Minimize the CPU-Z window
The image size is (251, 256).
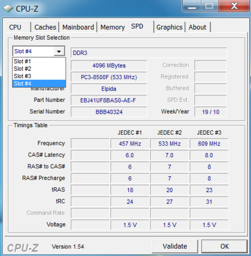(x=192, y=6)
